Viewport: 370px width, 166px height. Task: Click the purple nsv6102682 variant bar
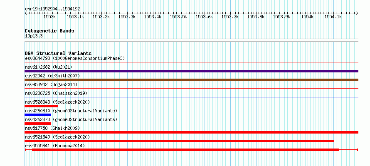click(191, 71)
